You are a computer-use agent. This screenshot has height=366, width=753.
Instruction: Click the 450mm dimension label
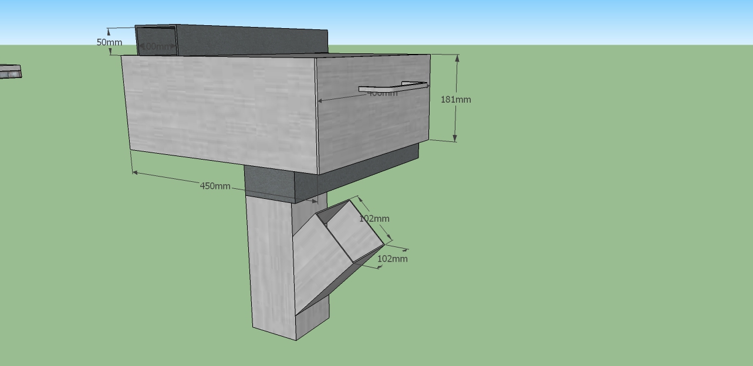pos(215,186)
